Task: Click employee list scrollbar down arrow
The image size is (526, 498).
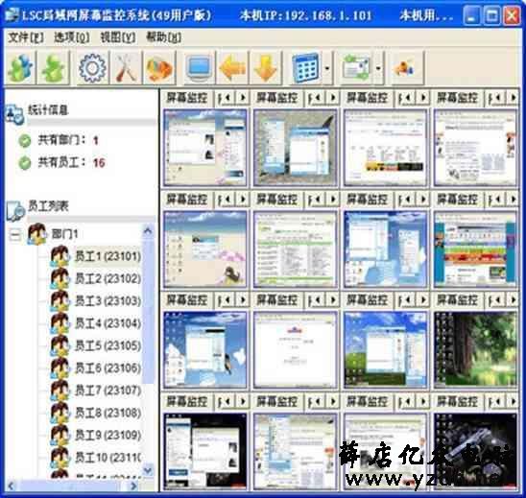Action: click(148, 470)
